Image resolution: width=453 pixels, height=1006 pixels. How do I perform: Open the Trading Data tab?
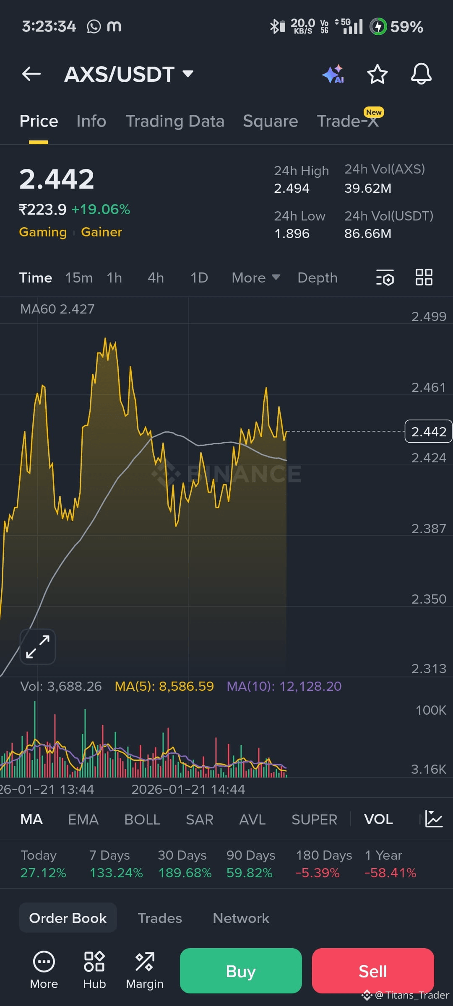tap(175, 121)
